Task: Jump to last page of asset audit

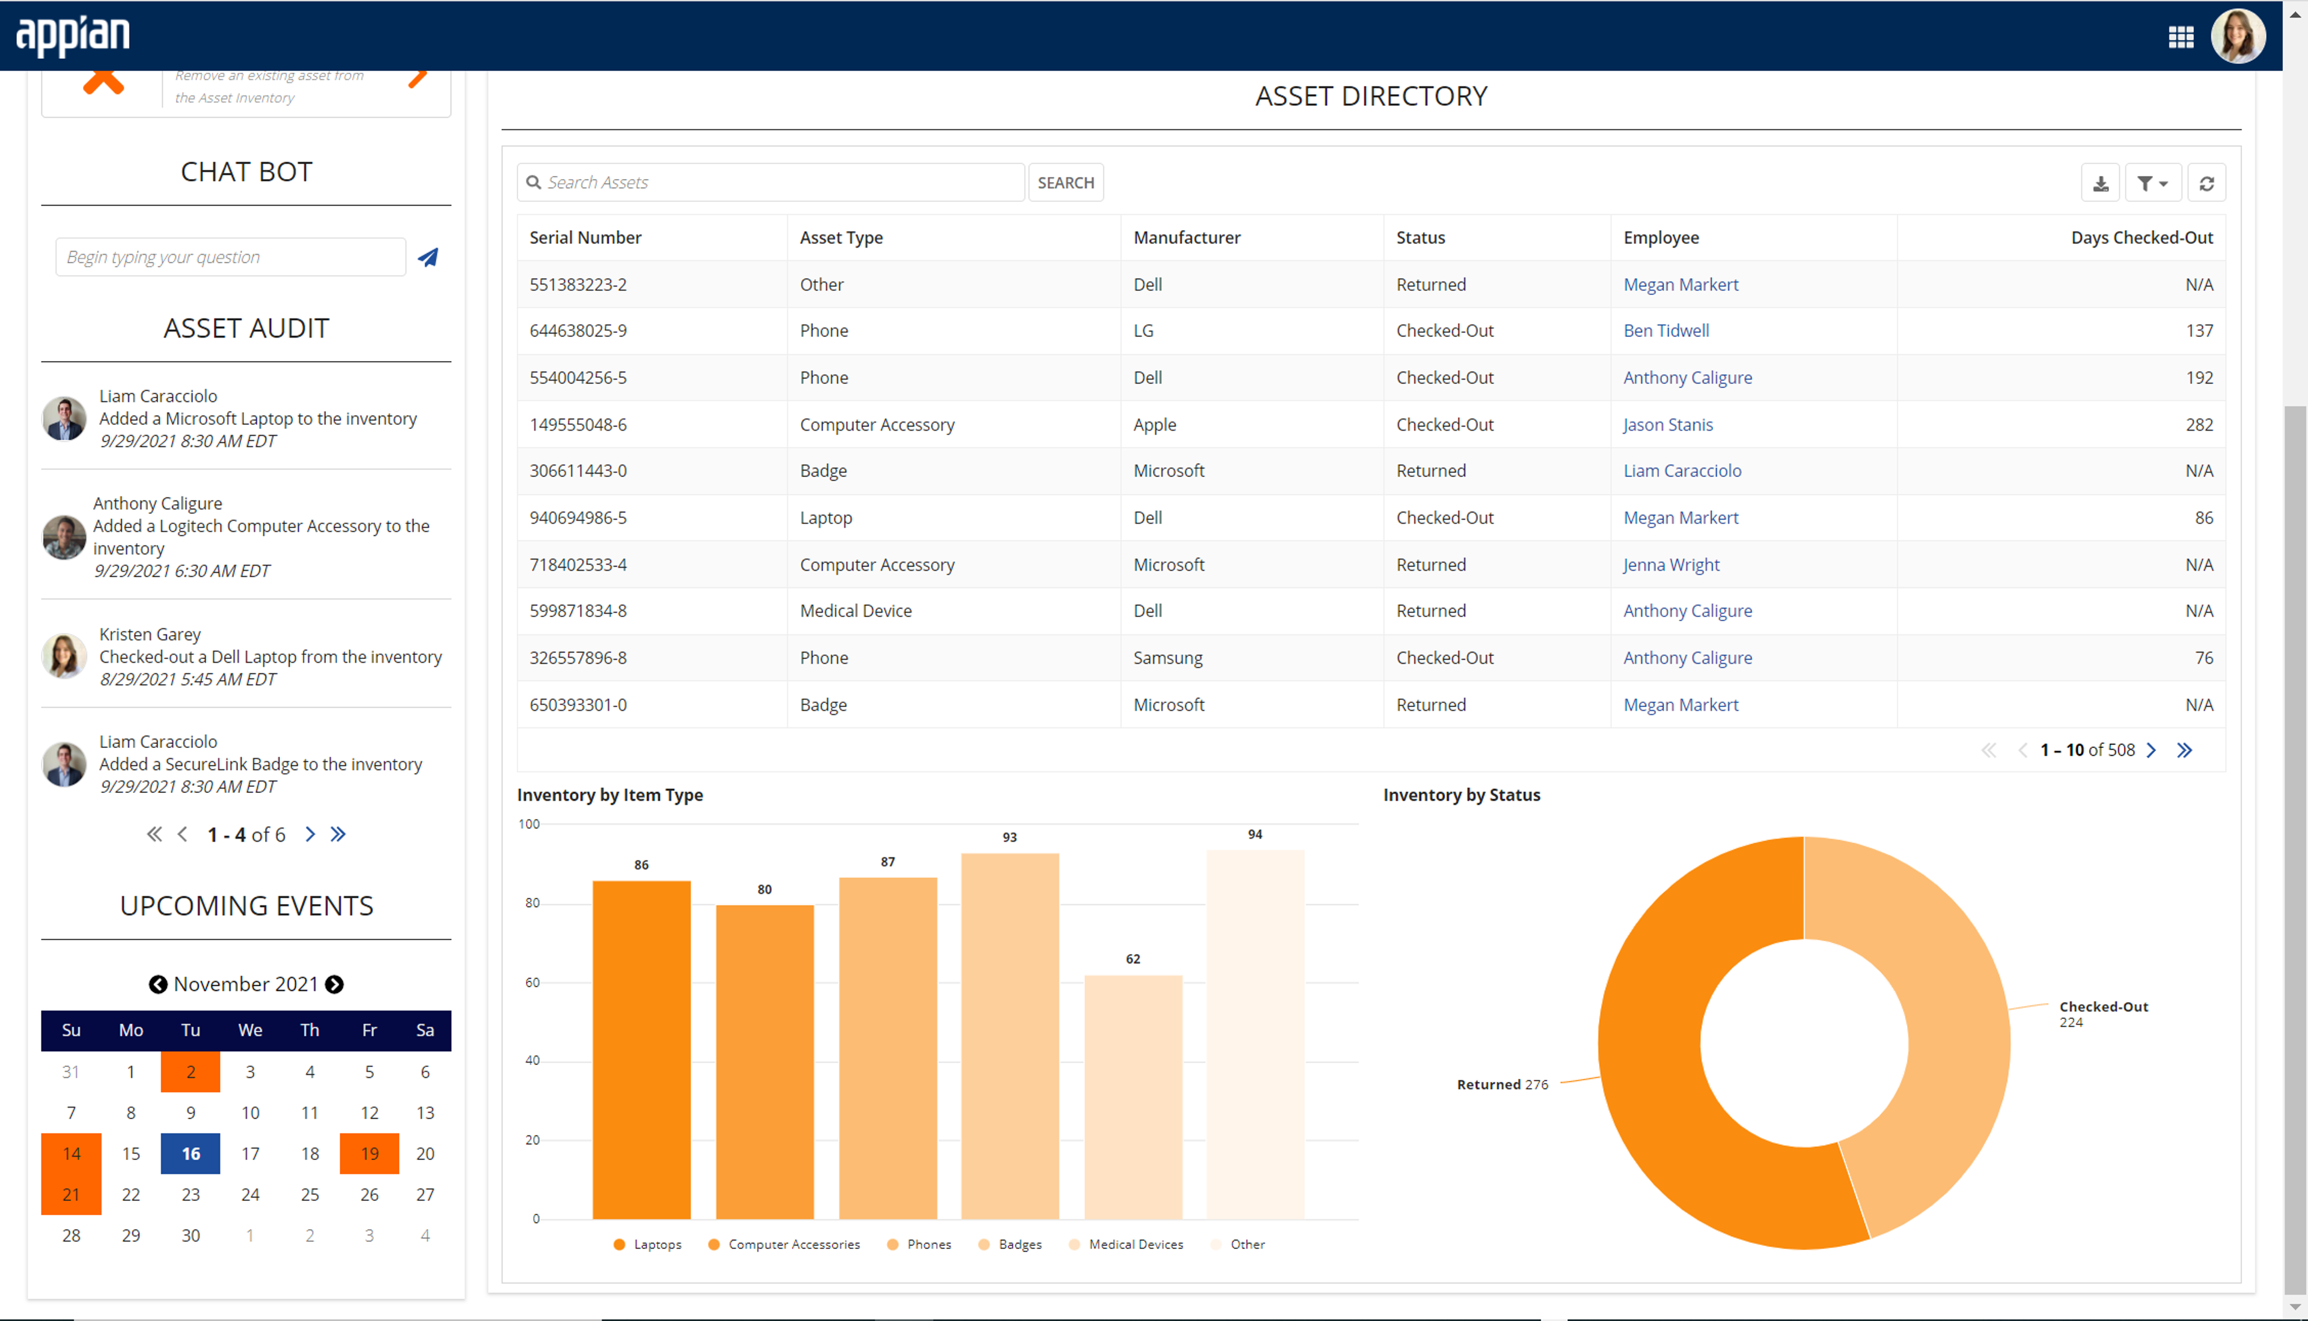Action: [x=338, y=834]
